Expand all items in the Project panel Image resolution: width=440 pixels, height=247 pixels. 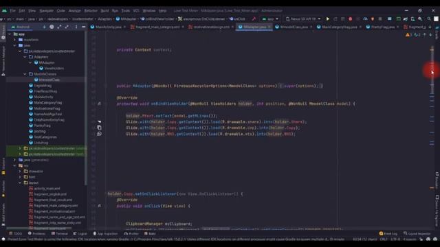pos(59,27)
